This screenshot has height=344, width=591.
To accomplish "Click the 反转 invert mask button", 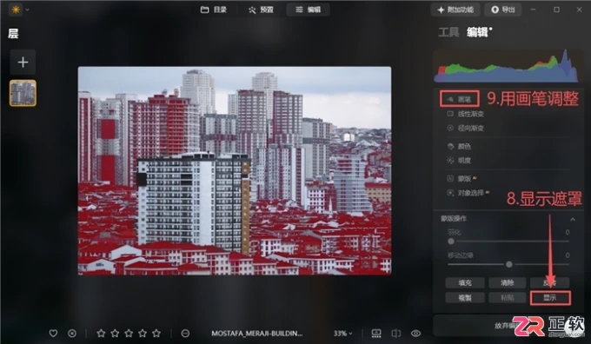I will coord(549,283).
